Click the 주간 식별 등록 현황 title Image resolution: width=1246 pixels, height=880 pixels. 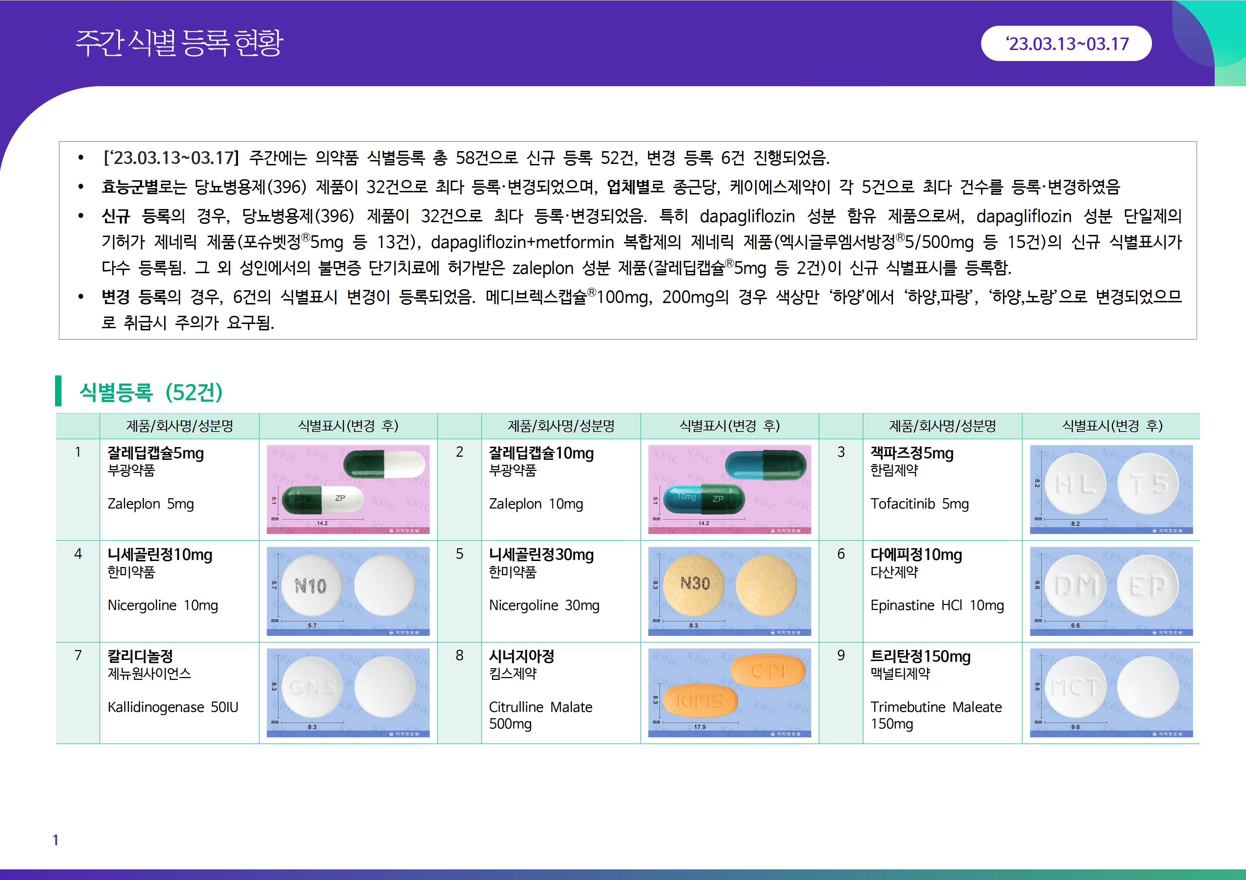[179, 43]
